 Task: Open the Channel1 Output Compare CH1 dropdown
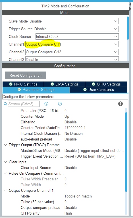[x=72, y=44]
